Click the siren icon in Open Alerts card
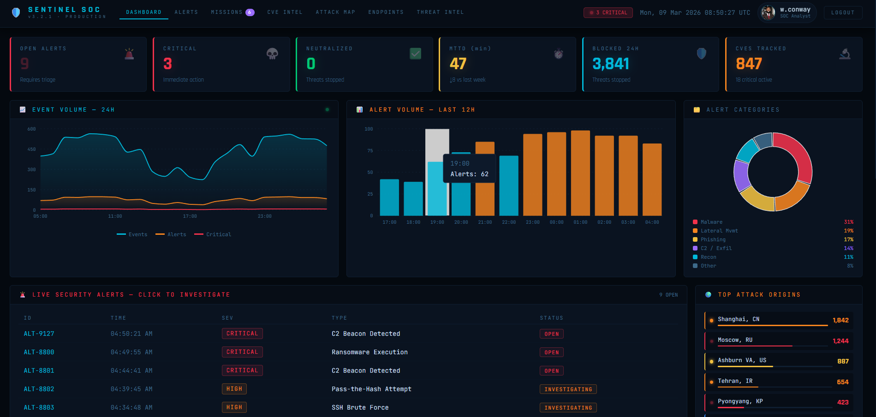The height and width of the screenshot is (417, 876). click(x=130, y=54)
